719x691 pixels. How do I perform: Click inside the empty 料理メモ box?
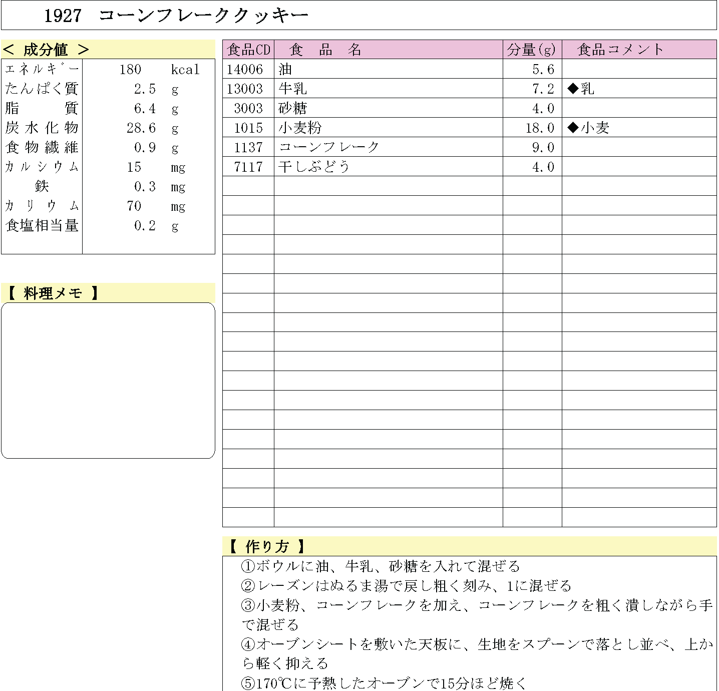click(108, 380)
